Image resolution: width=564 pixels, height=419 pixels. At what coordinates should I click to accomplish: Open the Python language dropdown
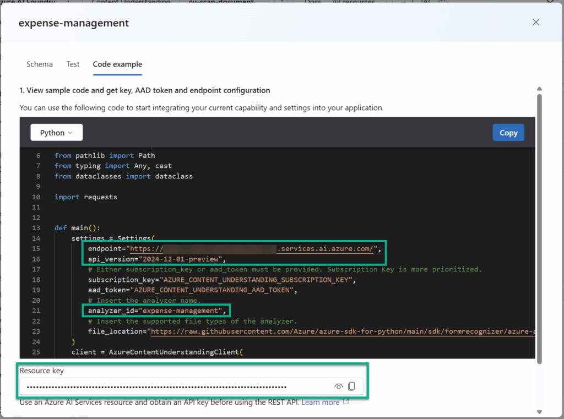57,133
